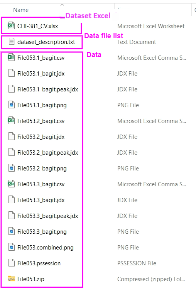Click the PNG File type of File053.2_bagit.png
Screen dimensions: 196x290
pyautogui.click(x=128, y=169)
